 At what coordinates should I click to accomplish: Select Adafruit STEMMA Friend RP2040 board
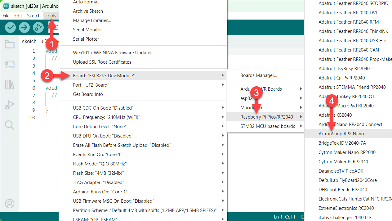349,87
